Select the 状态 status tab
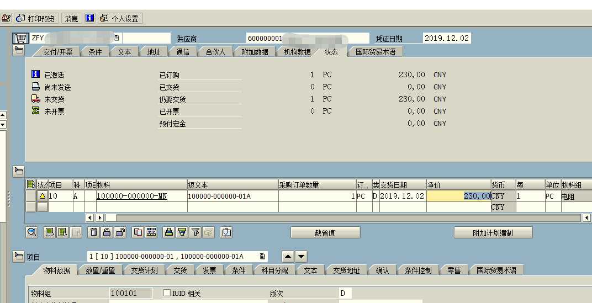 point(331,52)
